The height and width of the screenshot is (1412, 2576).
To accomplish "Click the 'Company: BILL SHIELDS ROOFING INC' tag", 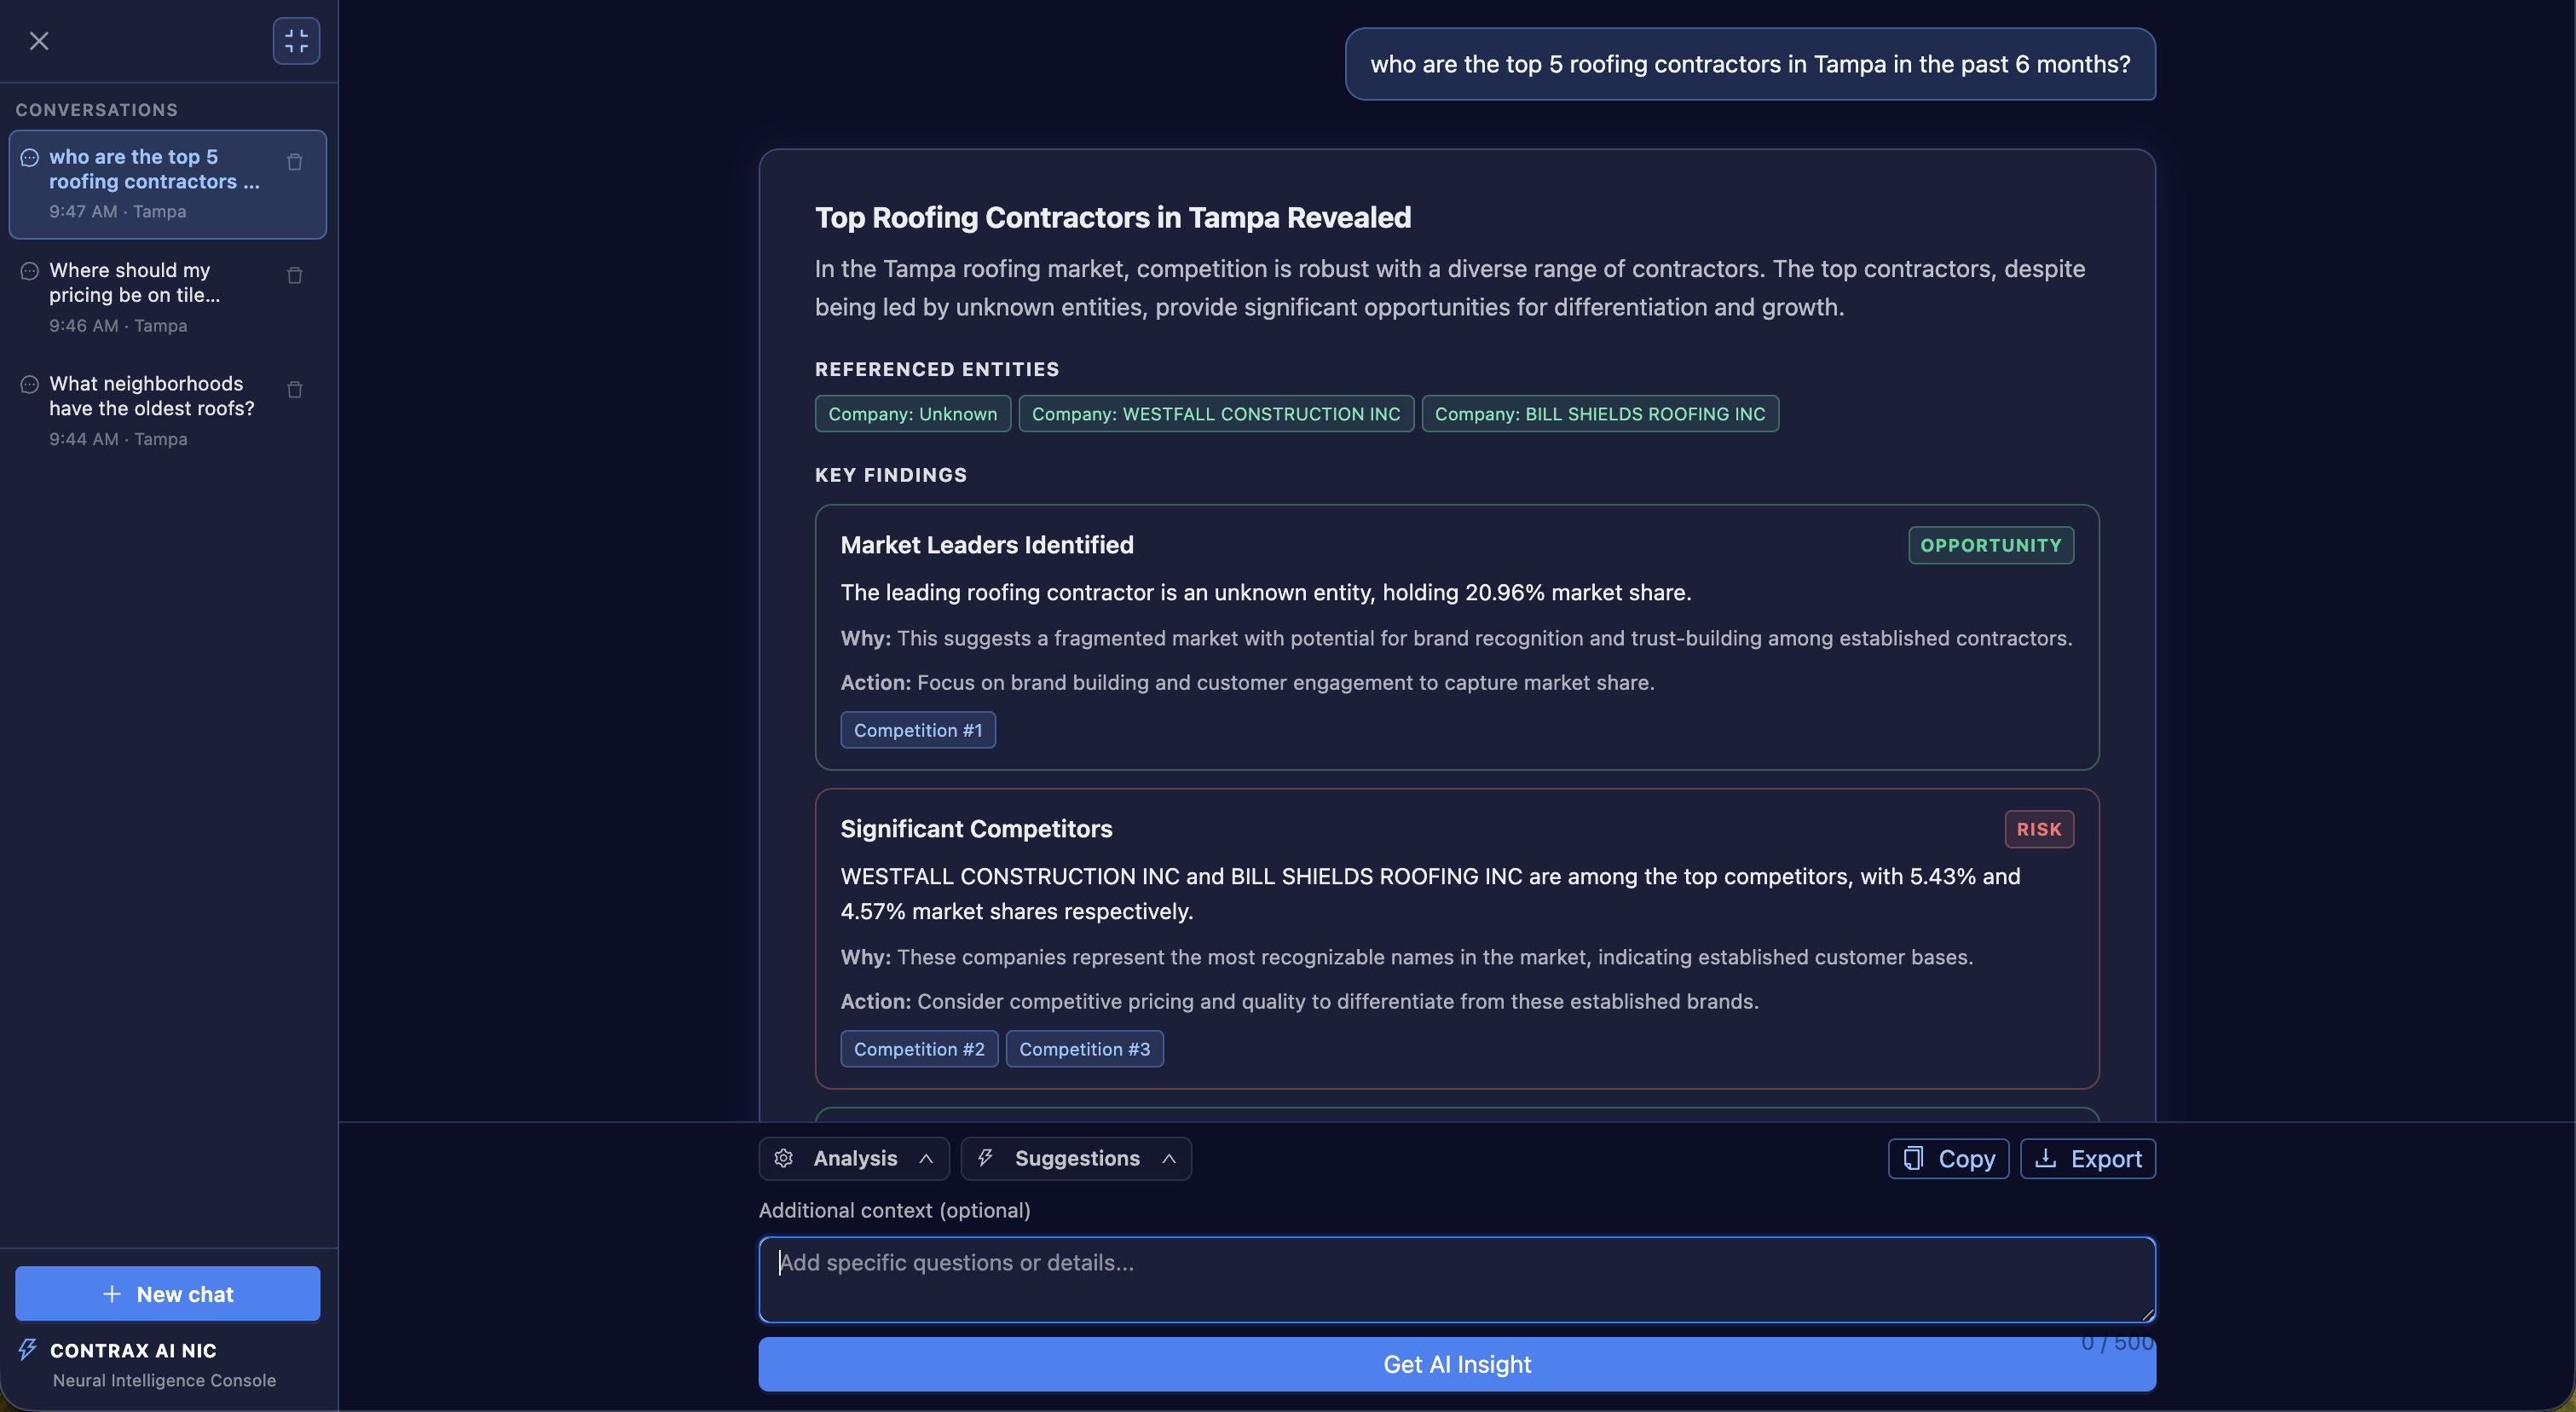I will point(1600,413).
